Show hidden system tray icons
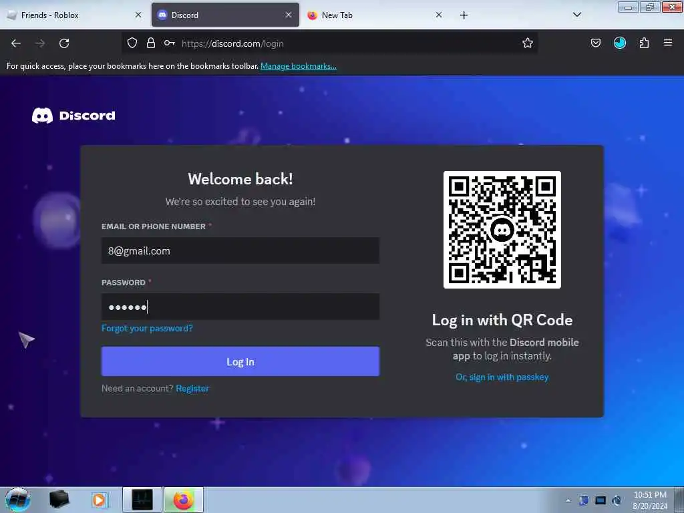The width and height of the screenshot is (684, 513). pos(568,501)
